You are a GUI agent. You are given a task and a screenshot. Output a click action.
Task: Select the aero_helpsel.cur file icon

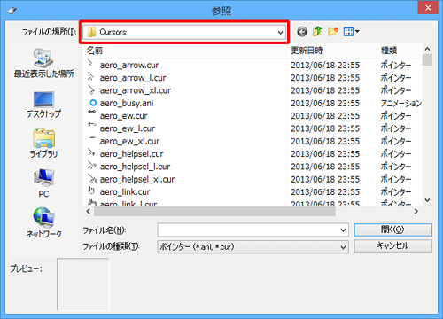coord(91,152)
